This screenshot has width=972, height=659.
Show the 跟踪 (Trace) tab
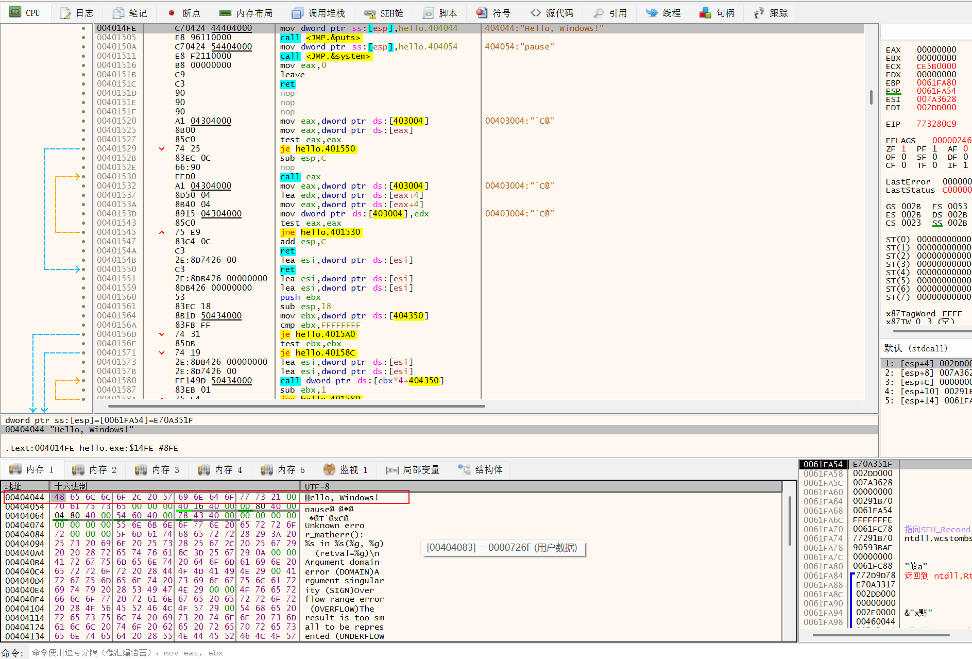point(770,13)
